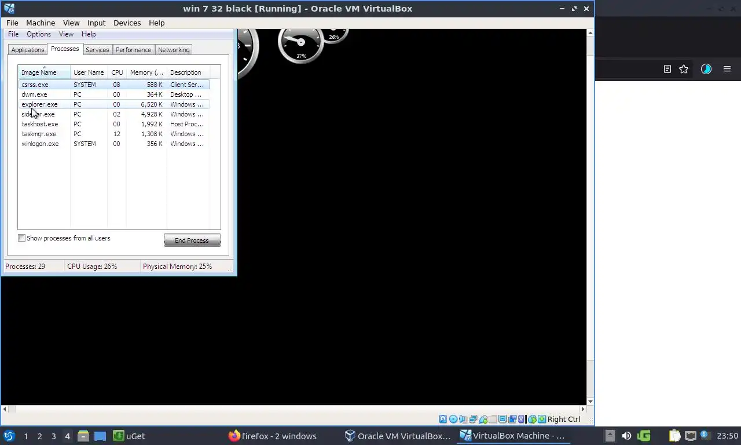Switch to Oracle VM VirtualBox taskbar item

point(398,436)
